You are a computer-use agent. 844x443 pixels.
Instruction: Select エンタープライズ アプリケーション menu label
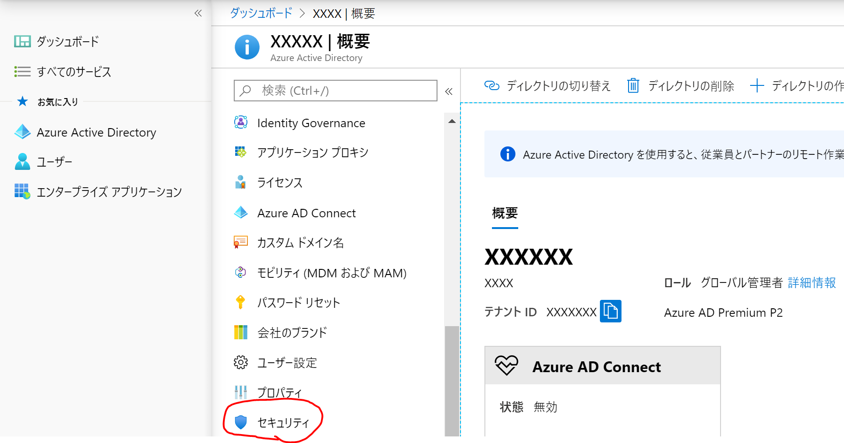coord(109,191)
